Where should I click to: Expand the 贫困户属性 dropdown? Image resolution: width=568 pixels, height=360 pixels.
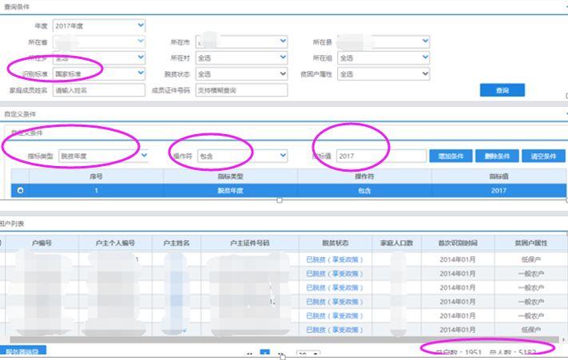coord(383,74)
